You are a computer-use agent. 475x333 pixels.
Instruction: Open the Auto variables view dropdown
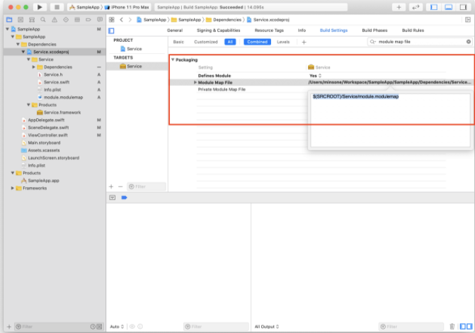[x=117, y=327]
